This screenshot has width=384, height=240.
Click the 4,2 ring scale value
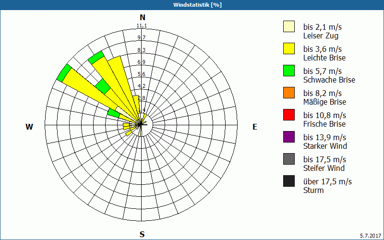[142, 86]
